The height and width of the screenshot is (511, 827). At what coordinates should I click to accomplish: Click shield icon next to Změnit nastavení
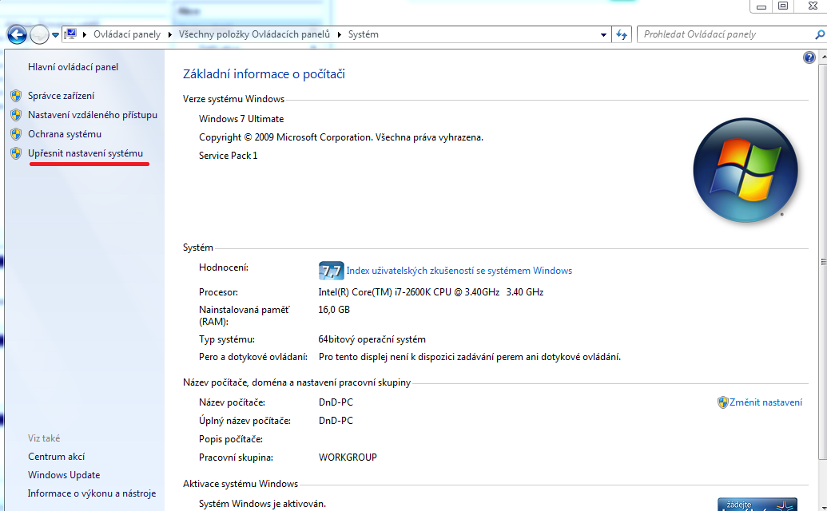[722, 402]
